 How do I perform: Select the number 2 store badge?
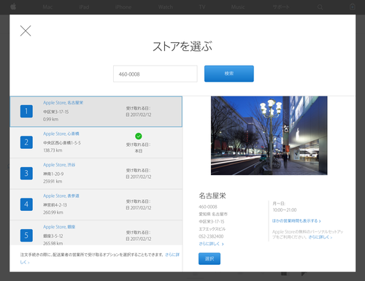[26, 142]
